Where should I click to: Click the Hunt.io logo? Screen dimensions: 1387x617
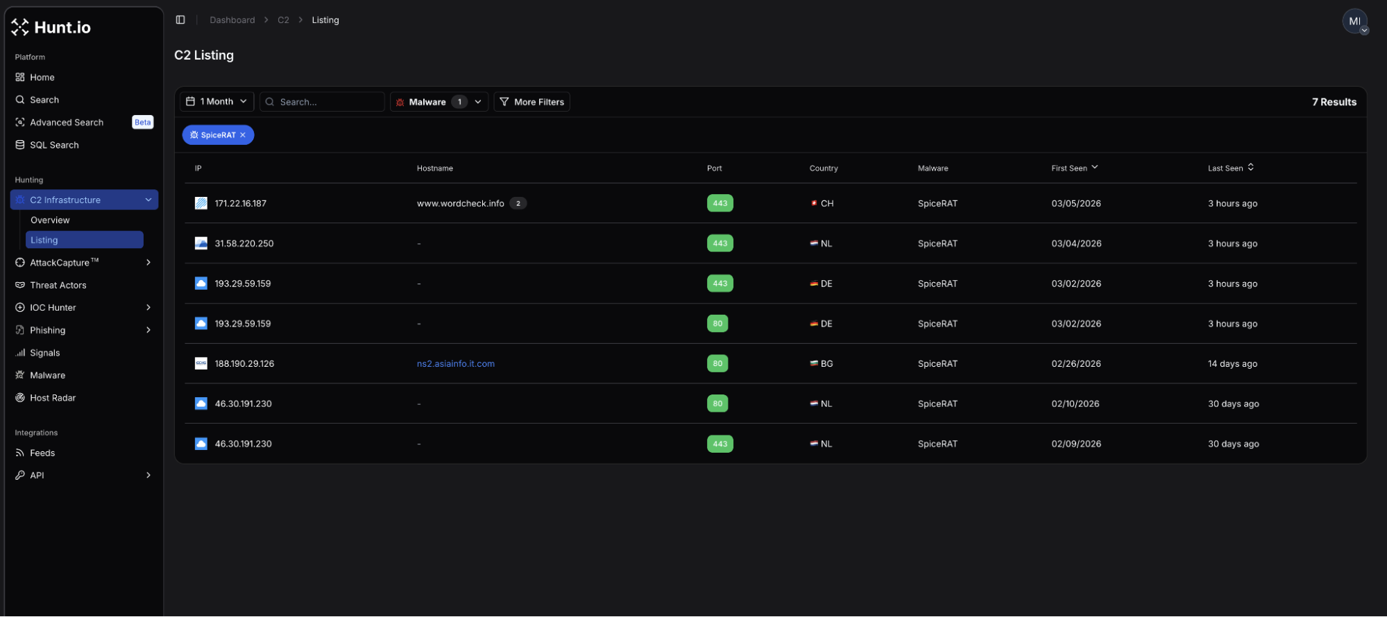pyautogui.click(x=51, y=27)
